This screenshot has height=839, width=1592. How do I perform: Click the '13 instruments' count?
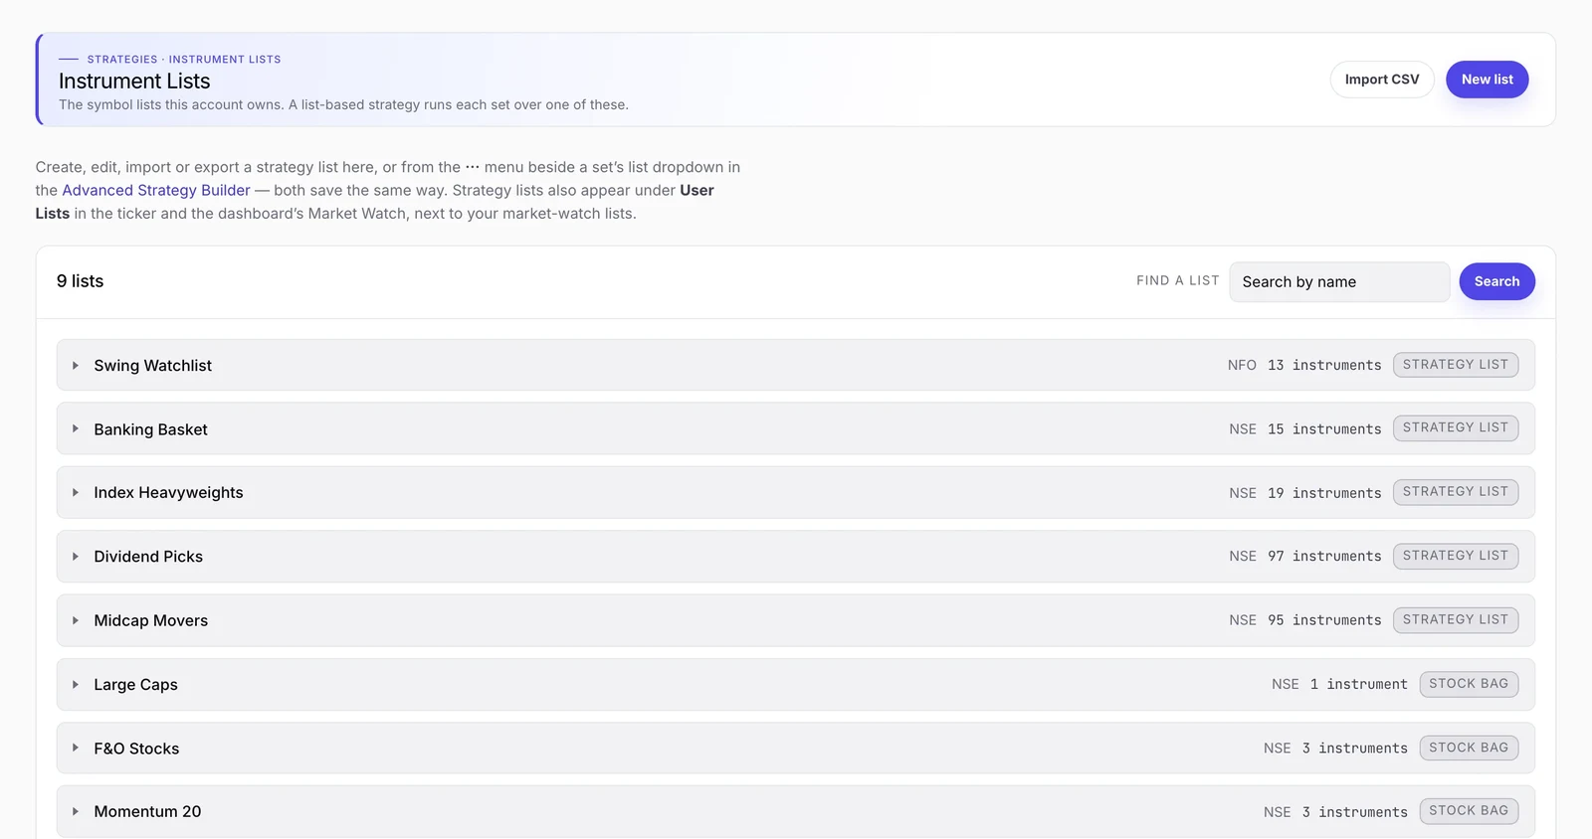point(1324,366)
